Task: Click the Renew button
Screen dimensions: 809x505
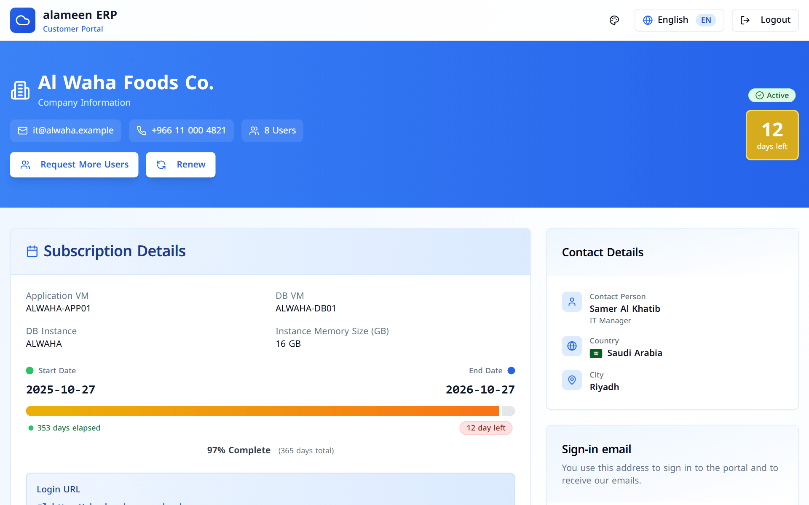Action: pos(181,165)
